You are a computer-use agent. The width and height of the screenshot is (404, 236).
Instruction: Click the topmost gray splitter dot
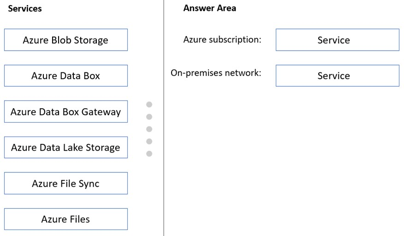149,104
